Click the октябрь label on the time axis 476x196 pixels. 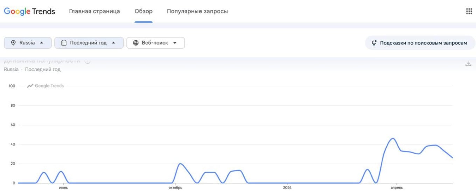pos(175,188)
